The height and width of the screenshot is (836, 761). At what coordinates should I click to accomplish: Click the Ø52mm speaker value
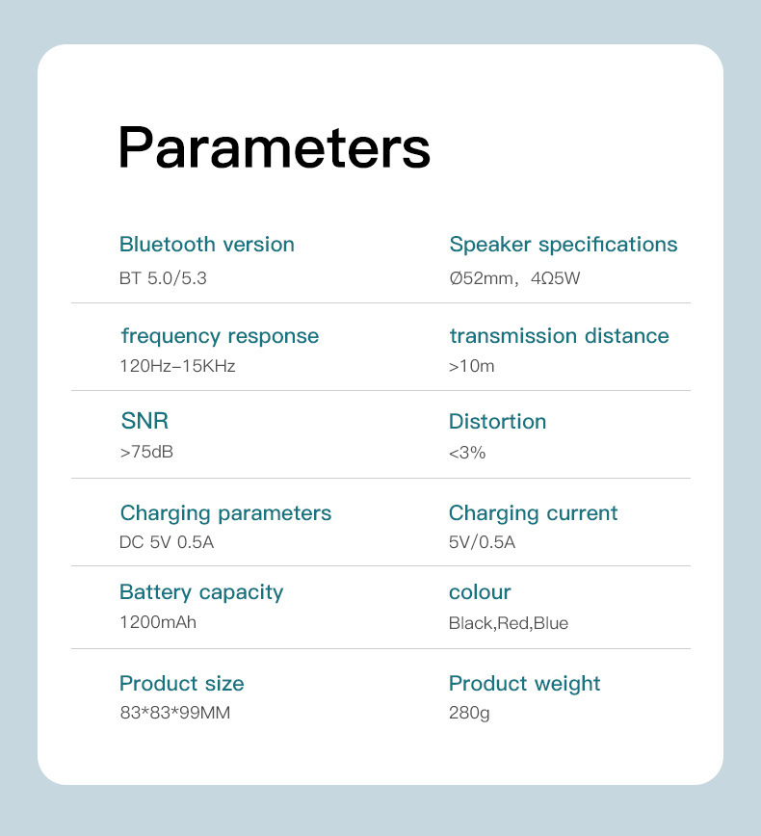[x=514, y=279]
